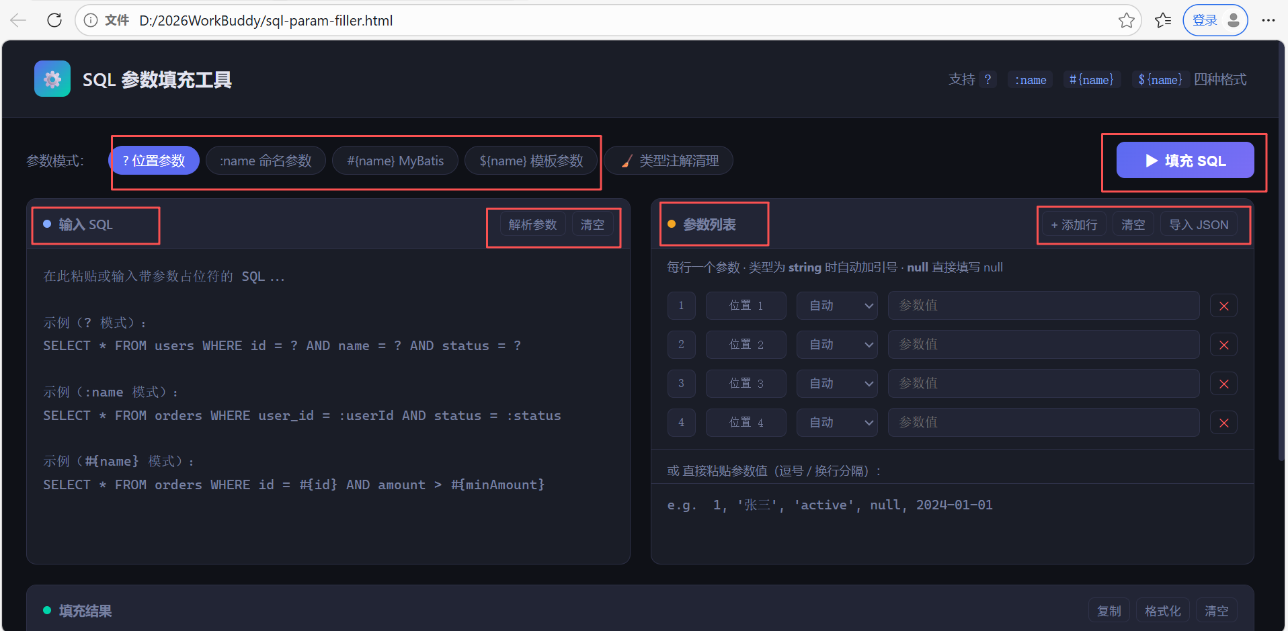Image resolution: width=1288 pixels, height=631 pixels.
Task: Clear the input SQL panel with 清空
Action: tap(592, 224)
